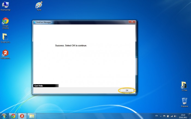
Task: Open the network signal tray icon
Action: pos(172,116)
